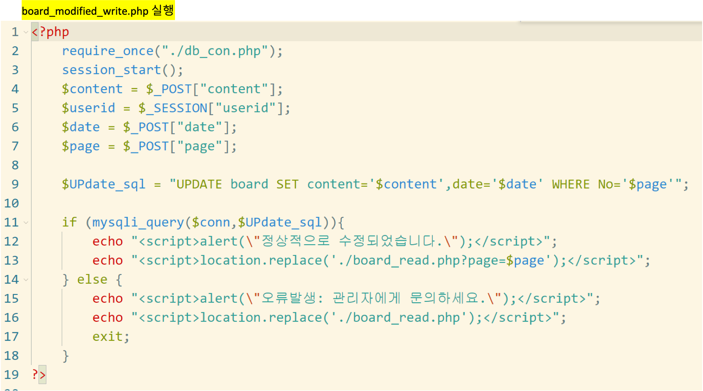Click closing brace on line 18
The width and height of the screenshot is (703, 391).
click(x=65, y=356)
